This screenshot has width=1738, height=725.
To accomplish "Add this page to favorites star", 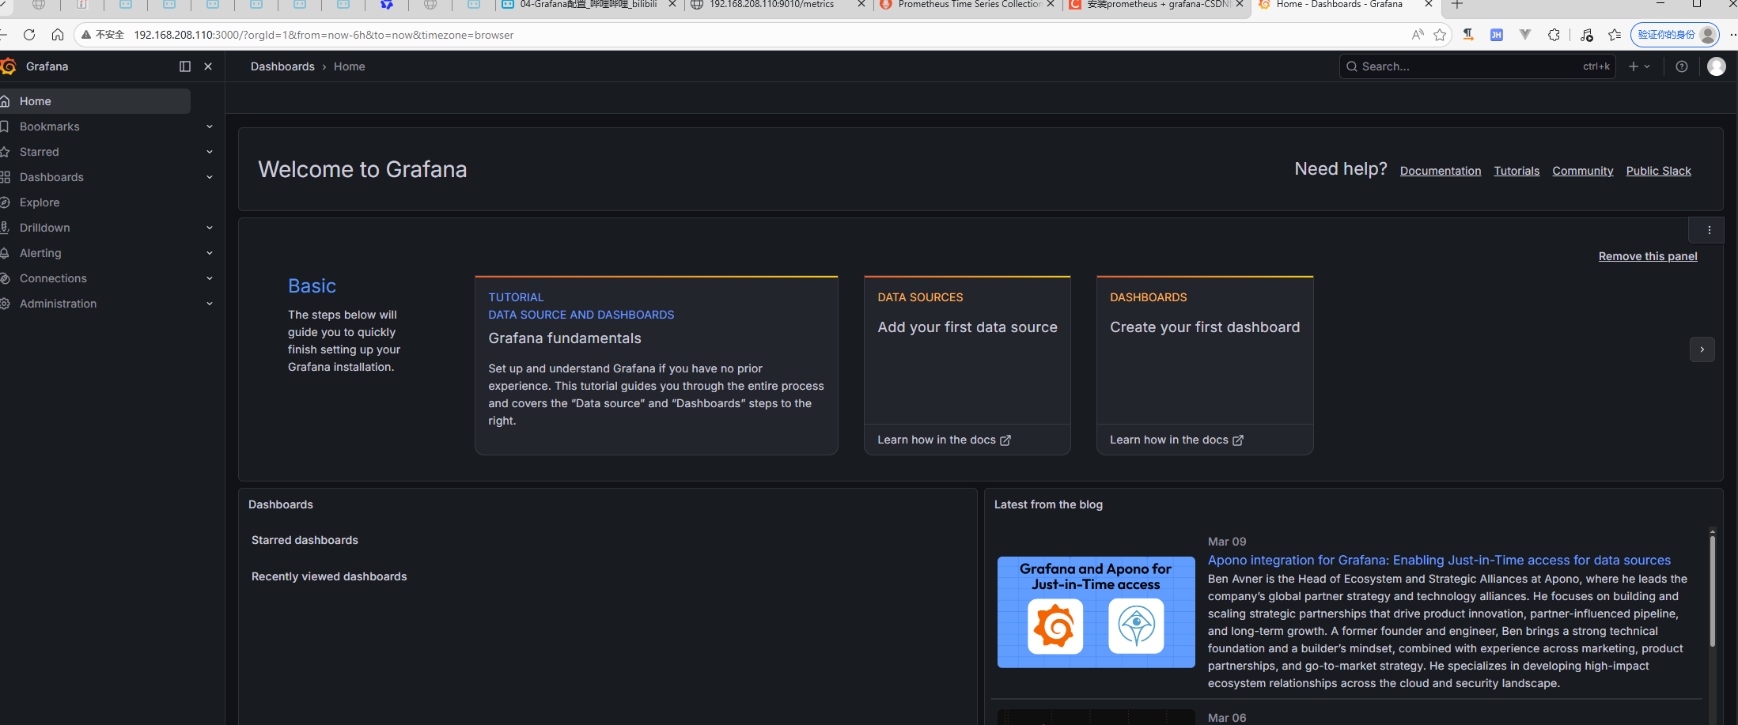I will [x=1440, y=35].
